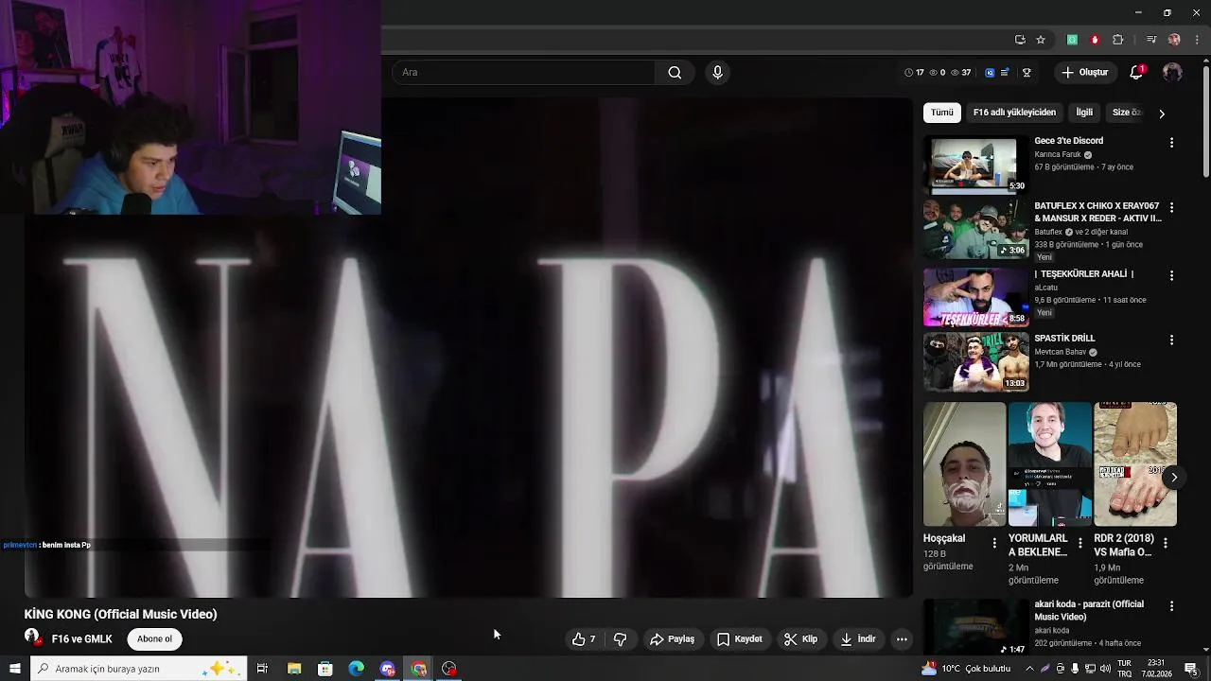The image size is (1211, 681).
Task: Open F16 ve GMLK channel link
Action: (81, 639)
